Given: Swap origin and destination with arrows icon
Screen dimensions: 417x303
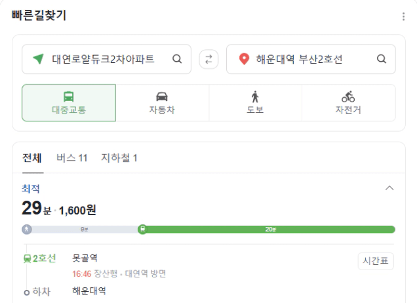Looking at the screenshot, I should click(208, 59).
